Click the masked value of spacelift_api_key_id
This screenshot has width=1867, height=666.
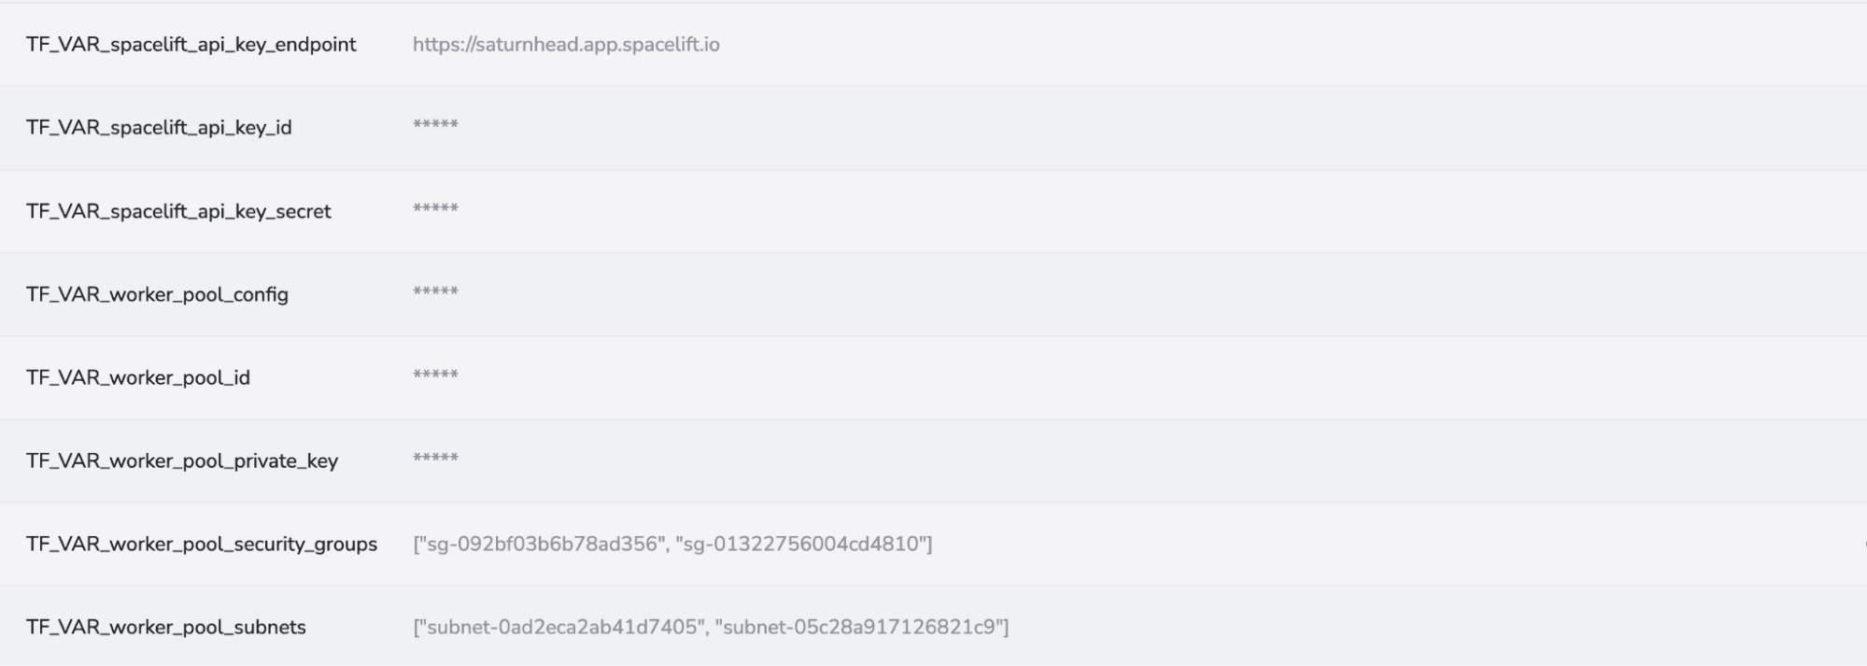click(435, 124)
